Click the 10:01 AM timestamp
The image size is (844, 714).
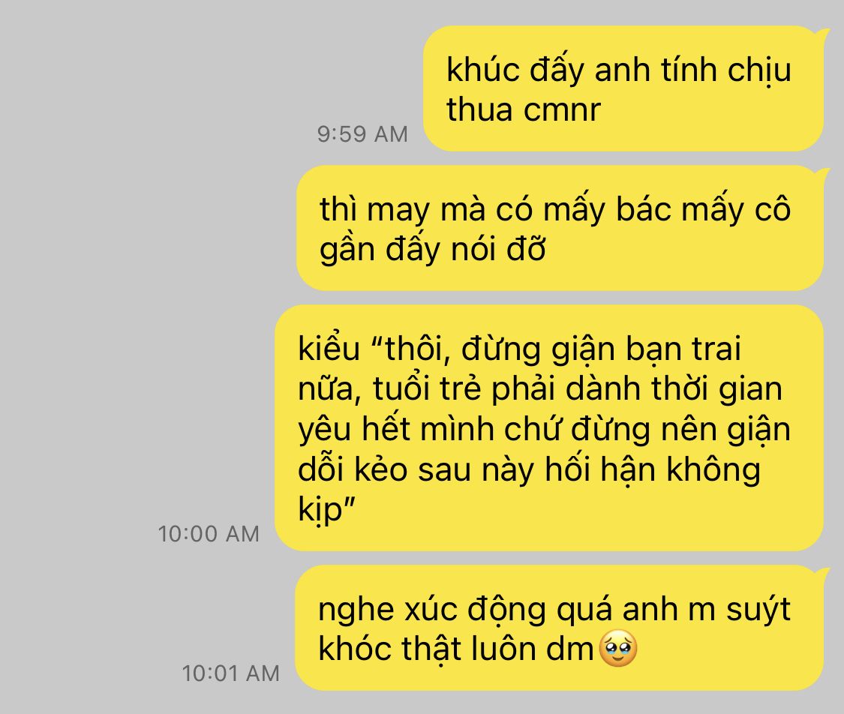click(230, 673)
